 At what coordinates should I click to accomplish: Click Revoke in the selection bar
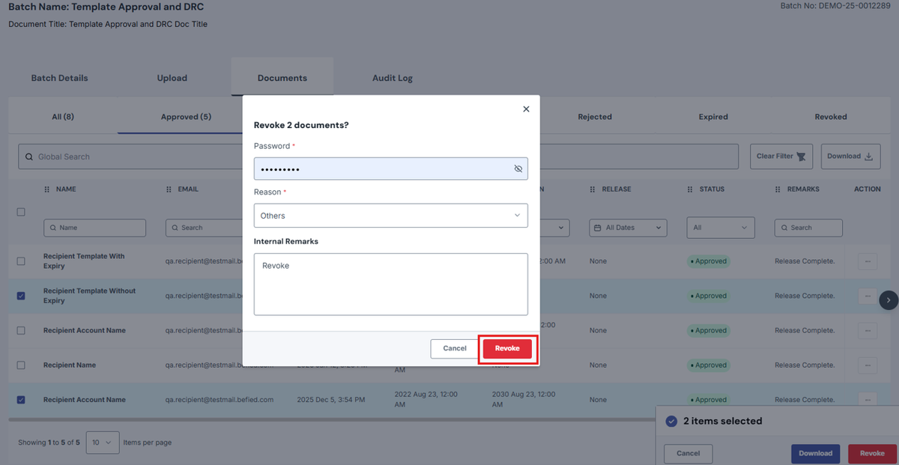pos(872,453)
